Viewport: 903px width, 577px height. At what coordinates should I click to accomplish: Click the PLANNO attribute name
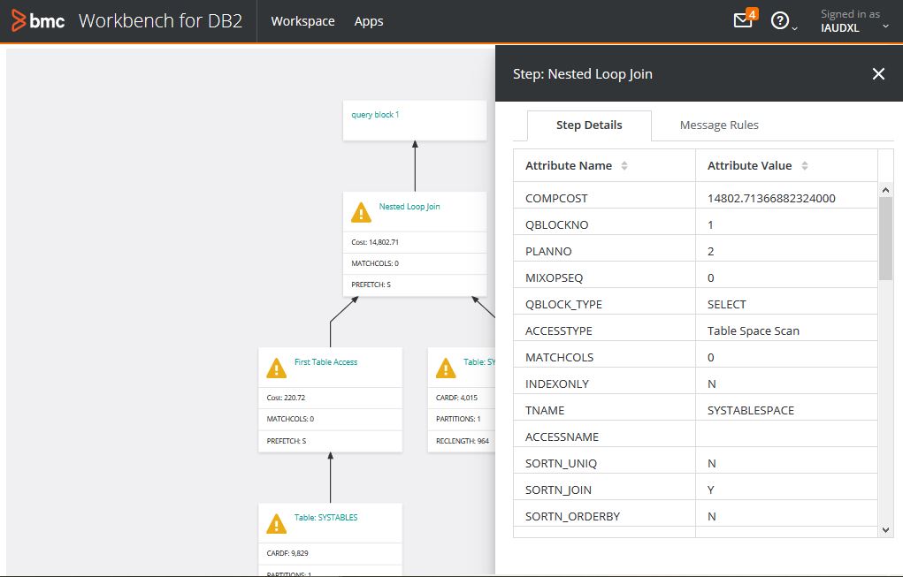pyautogui.click(x=548, y=252)
